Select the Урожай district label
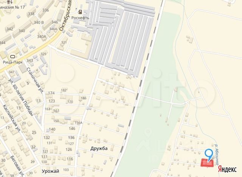This screenshot has width=242, height=177. click(x=50, y=171)
